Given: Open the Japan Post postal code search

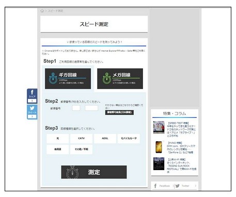Looking at the screenshot, I should pos(119,112).
